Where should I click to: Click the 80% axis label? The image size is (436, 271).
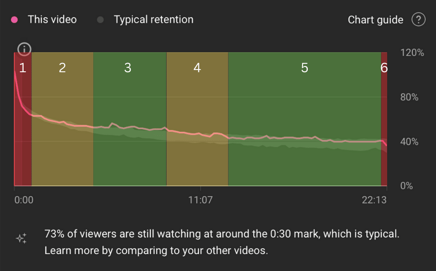click(409, 97)
